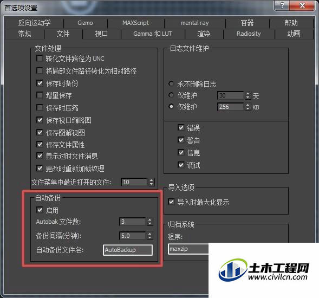The height and width of the screenshot is (298, 319).
Task: Toggle 导入时最大化显示 checkbox
Action: tap(172, 202)
